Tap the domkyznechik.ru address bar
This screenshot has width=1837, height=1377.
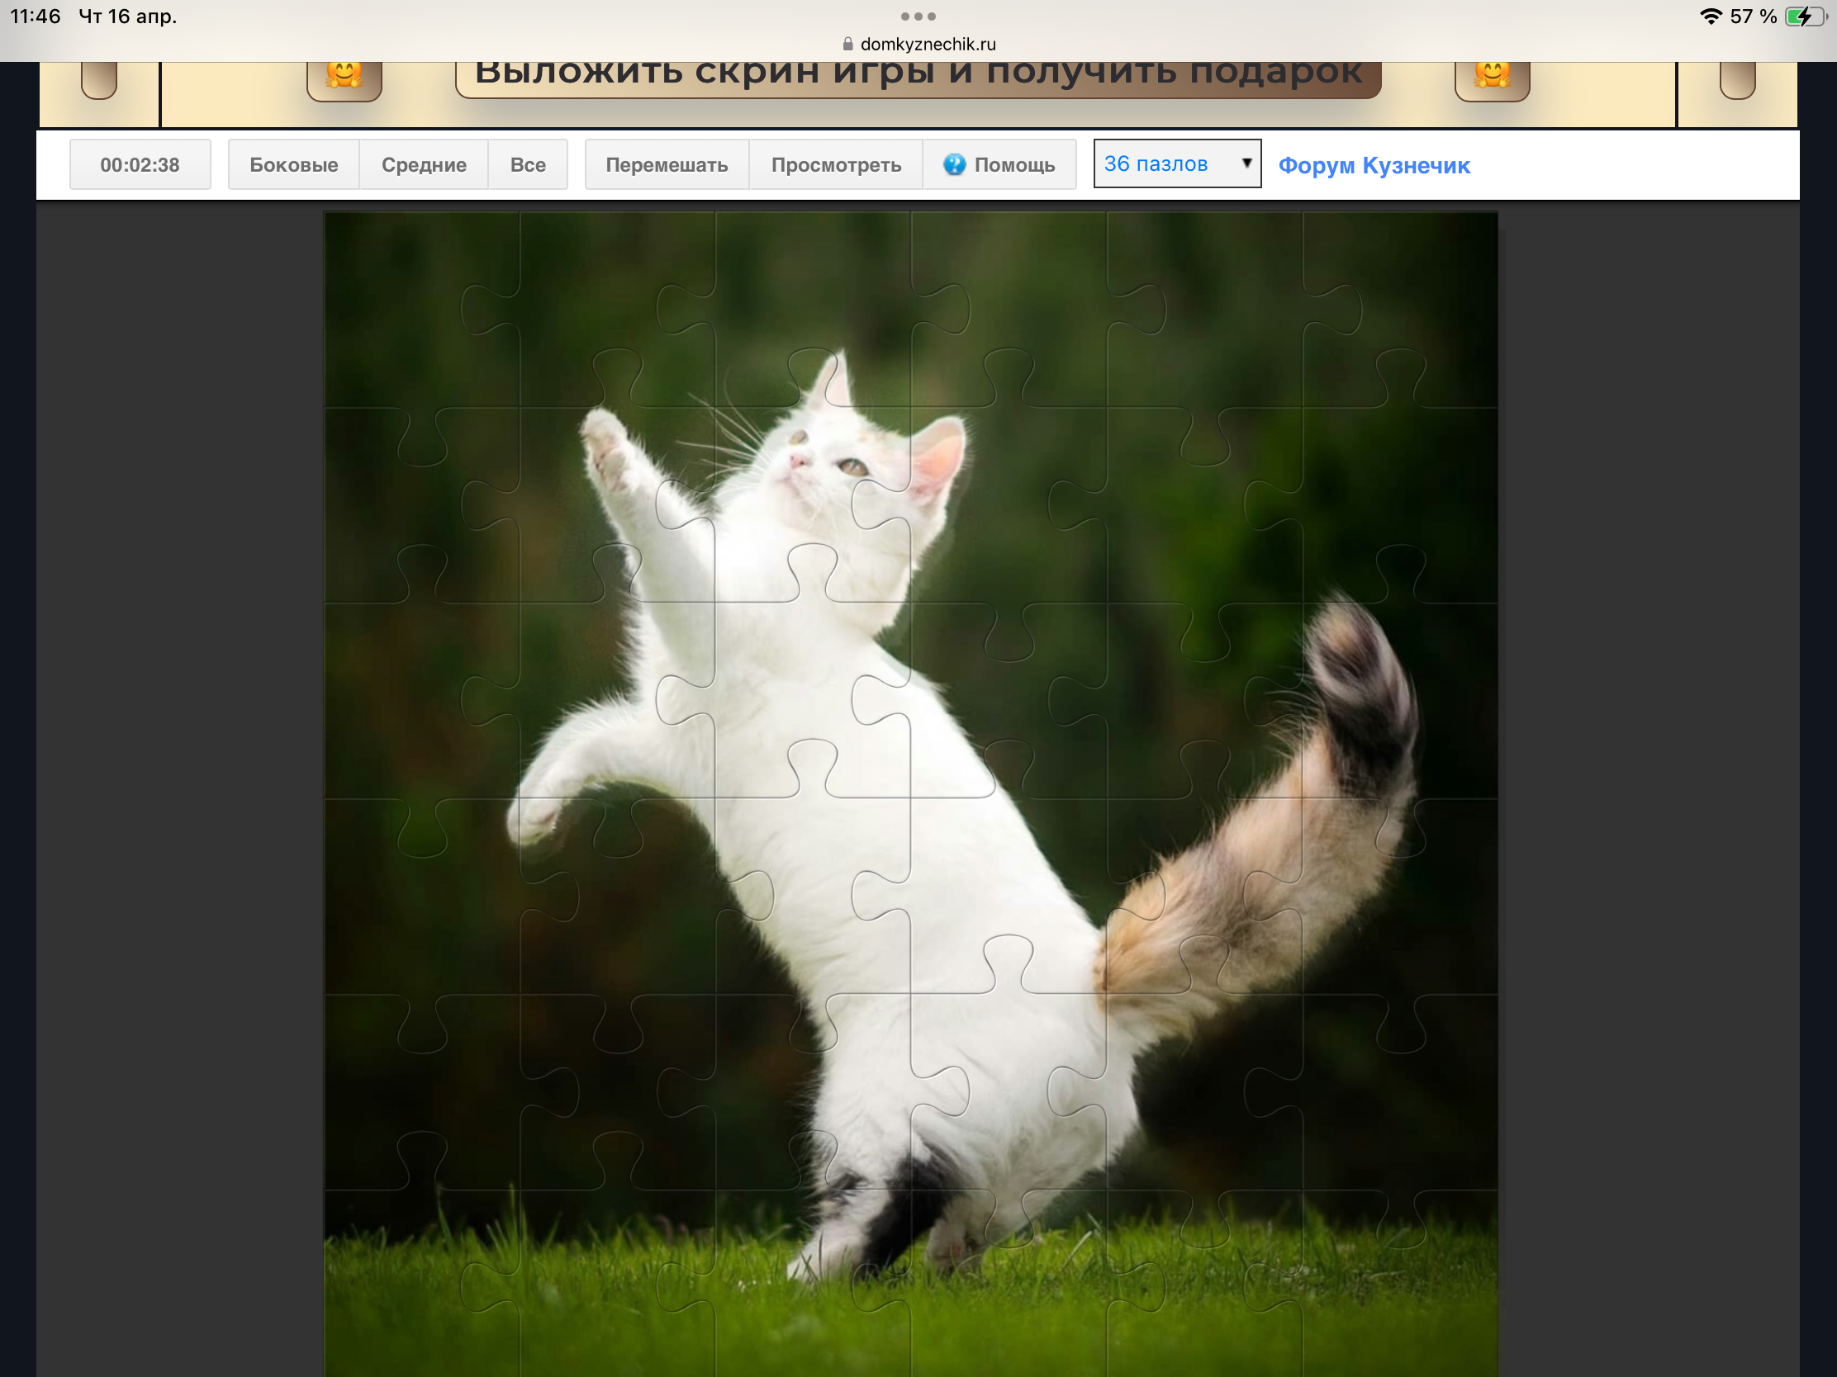[x=927, y=44]
